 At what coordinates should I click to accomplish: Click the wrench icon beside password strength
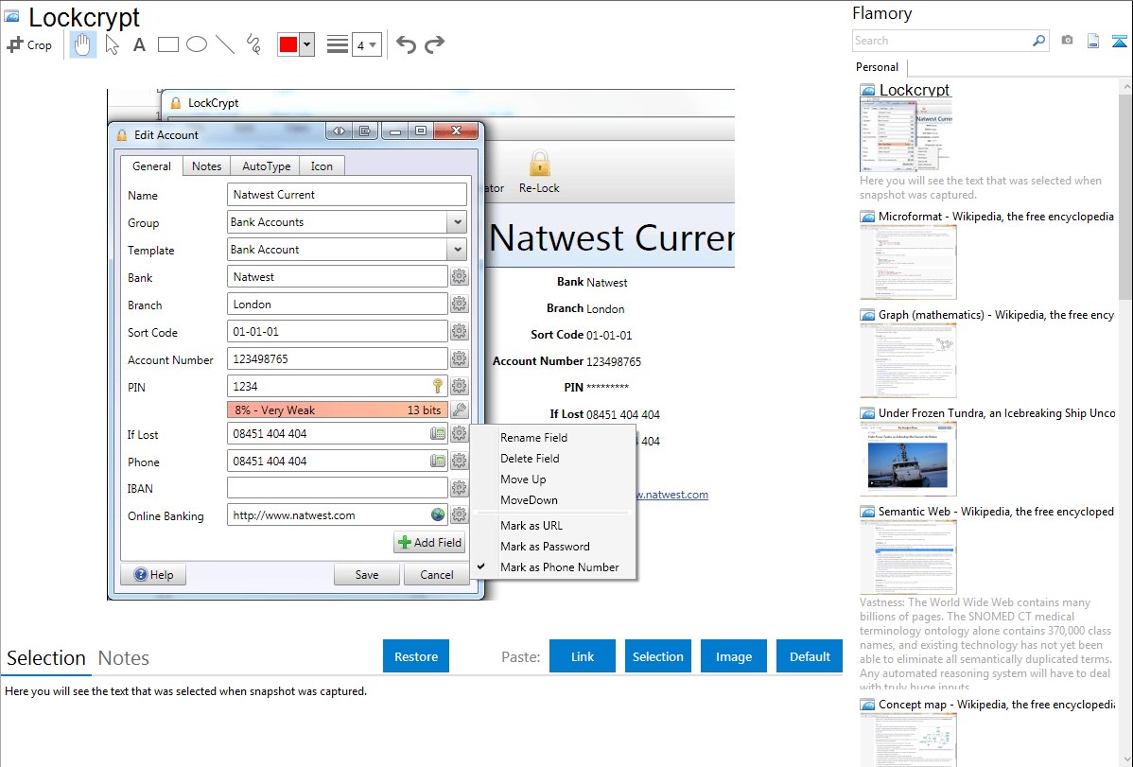click(459, 410)
